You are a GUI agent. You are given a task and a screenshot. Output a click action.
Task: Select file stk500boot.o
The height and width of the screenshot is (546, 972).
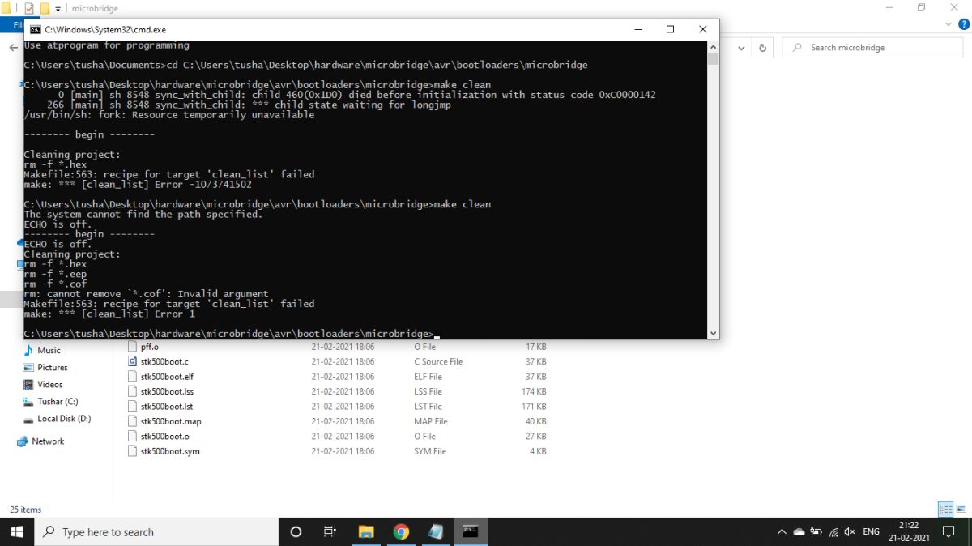[164, 436]
